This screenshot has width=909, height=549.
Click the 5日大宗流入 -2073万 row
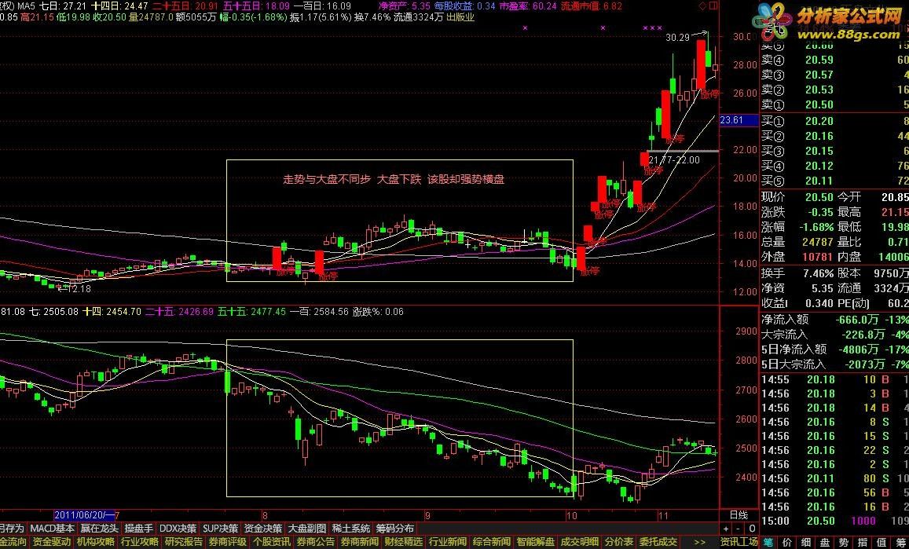(834, 364)
